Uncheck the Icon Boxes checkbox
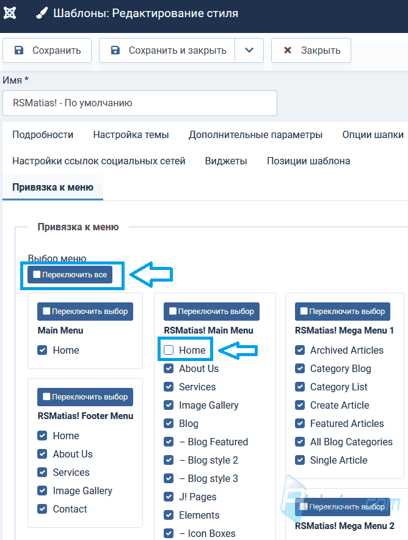Screen dimensions: 408x540 169,533
